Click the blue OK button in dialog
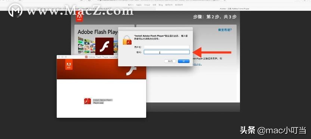The width and height of the screenshot is (311, 139). point(184,61)
